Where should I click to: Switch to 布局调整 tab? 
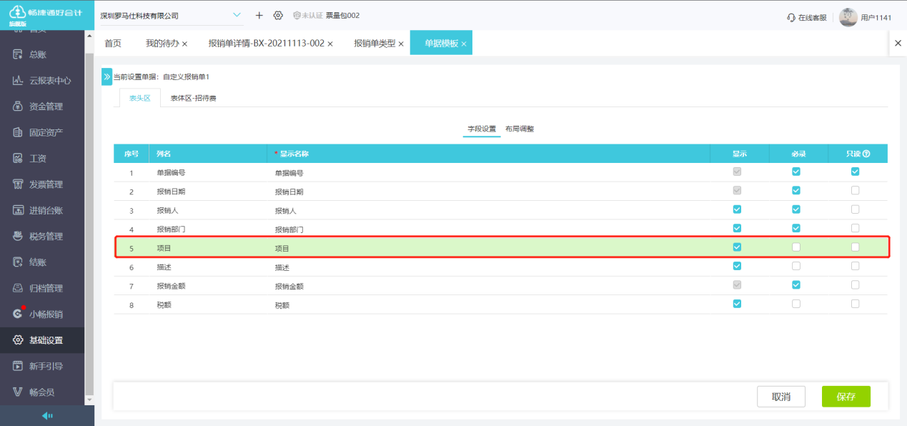pyautogui.click(x=520, y=129)
